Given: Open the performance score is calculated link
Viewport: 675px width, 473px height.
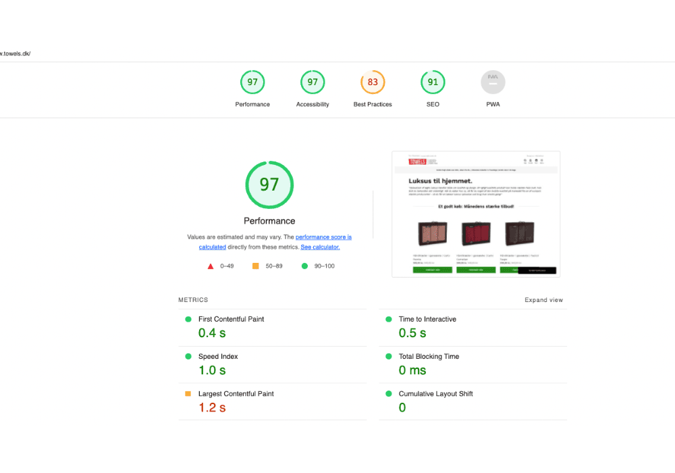Looking at the screenshot, I should pos(323,236).
